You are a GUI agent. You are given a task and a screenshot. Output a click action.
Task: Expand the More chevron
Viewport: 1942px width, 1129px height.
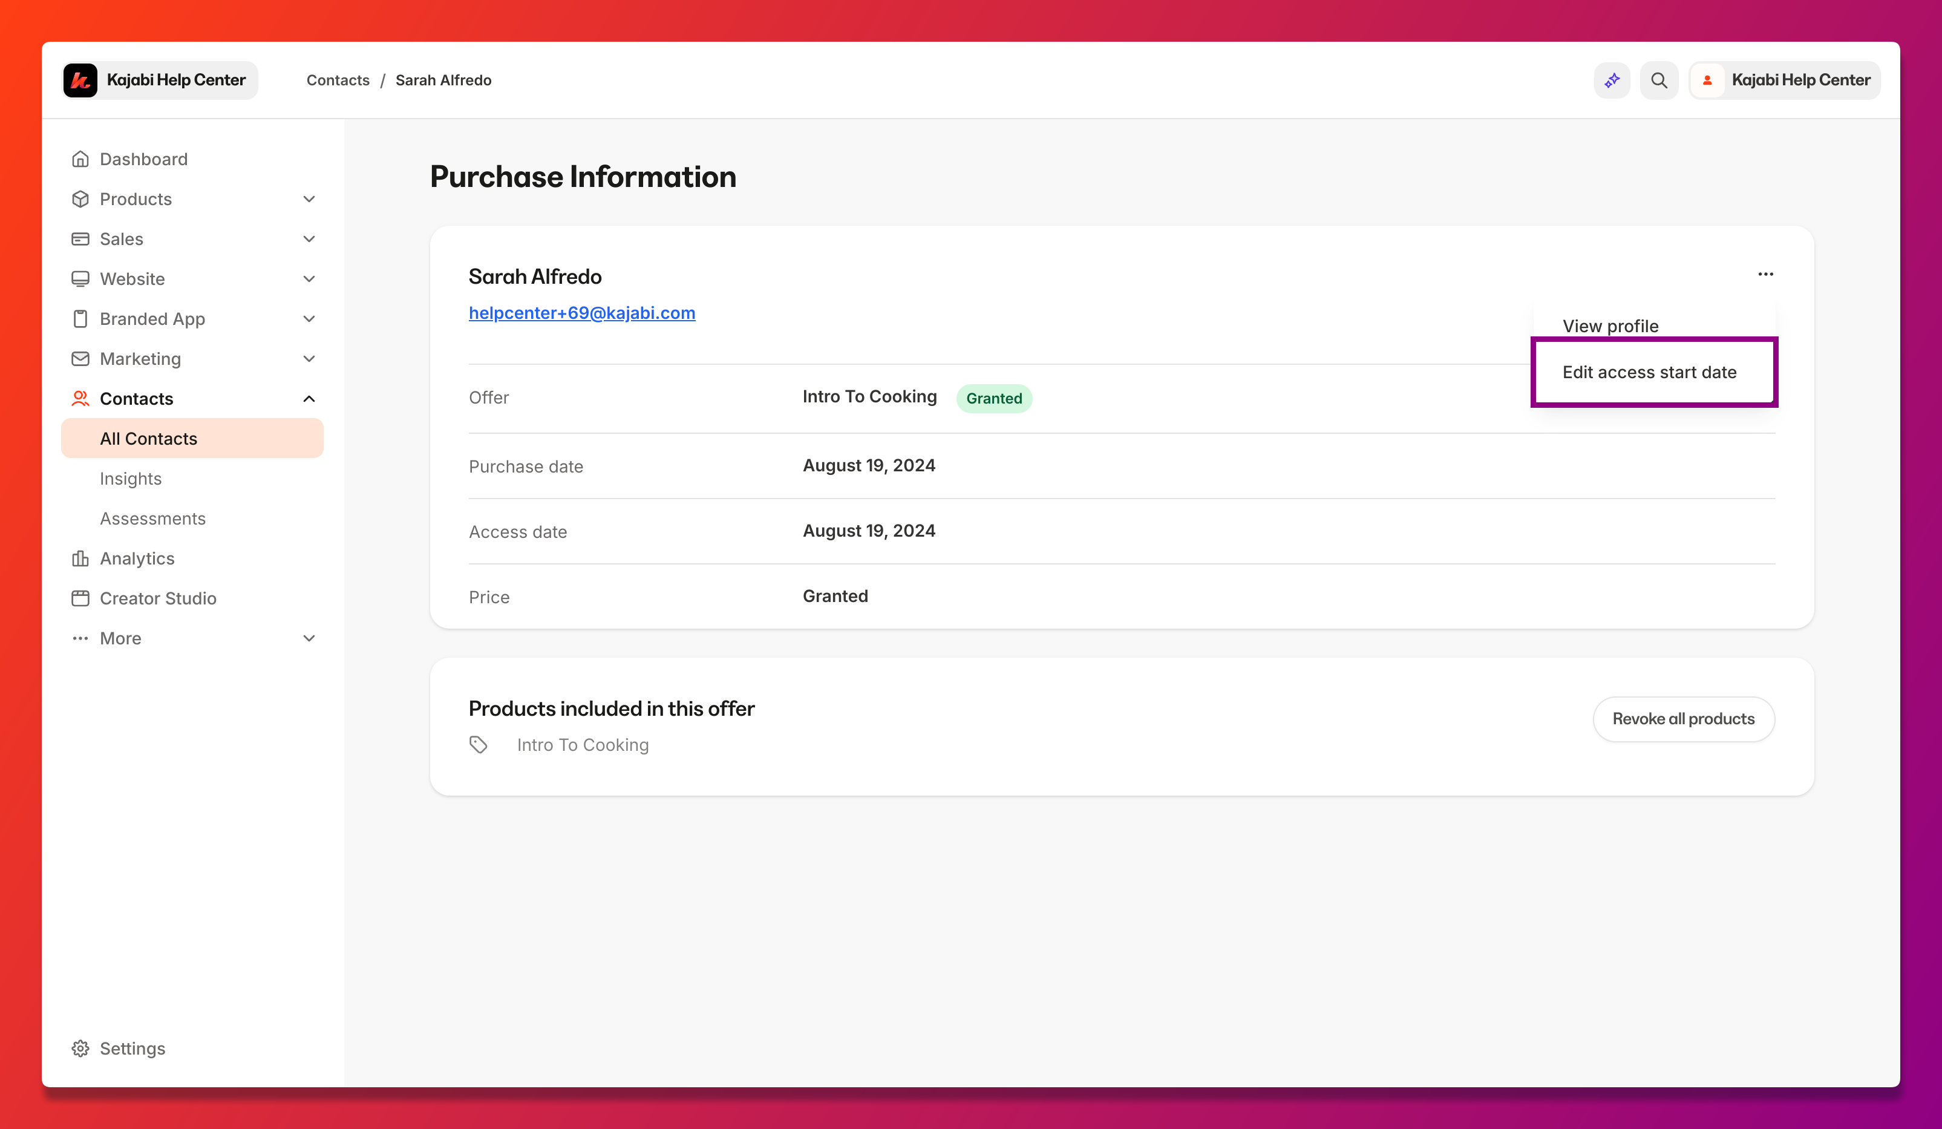point(309,638)
